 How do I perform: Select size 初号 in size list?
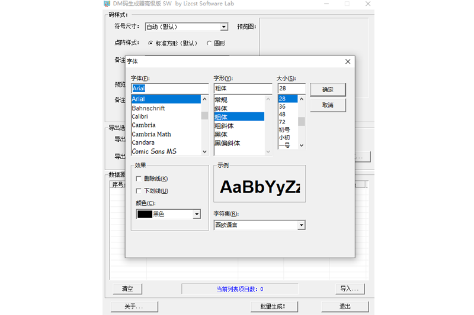click(288, 130)
